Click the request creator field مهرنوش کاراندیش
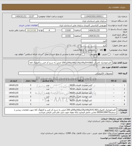Screen dimensions: 132x146 [x=73, y=25]
